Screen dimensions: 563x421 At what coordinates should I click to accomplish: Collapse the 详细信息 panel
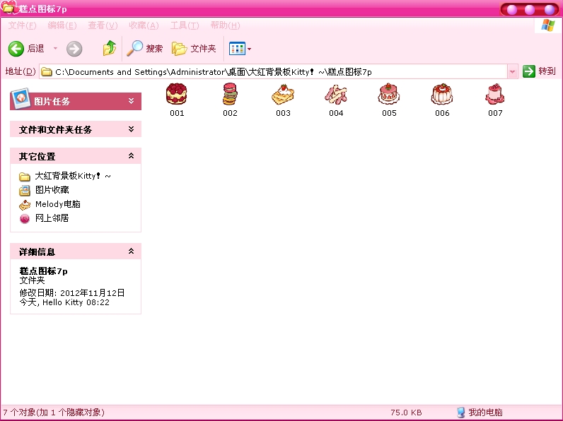coord(131,251)
